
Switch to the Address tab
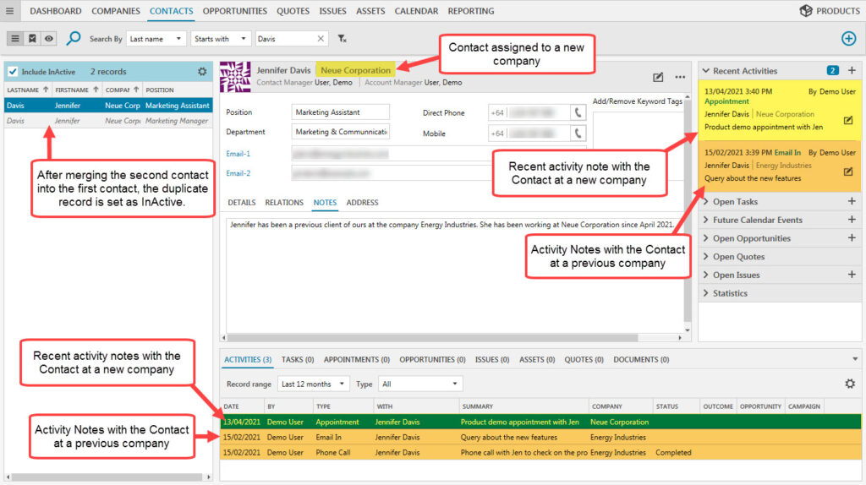[x=362, y=203]
